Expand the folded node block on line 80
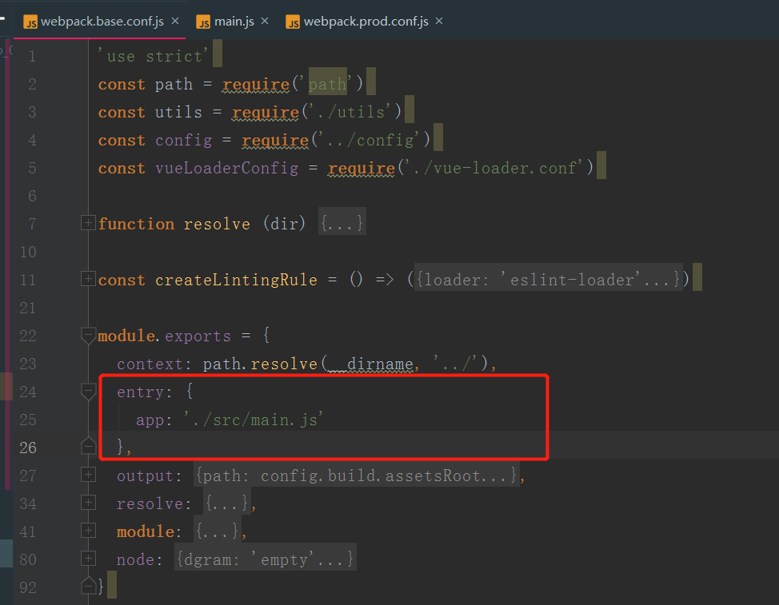Screen dimensions: 779x605 (x=88, y=559)
